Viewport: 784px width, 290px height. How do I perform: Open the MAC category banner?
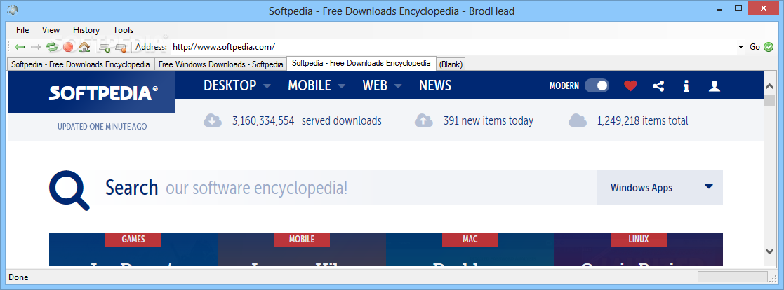[x=470, y=239]
